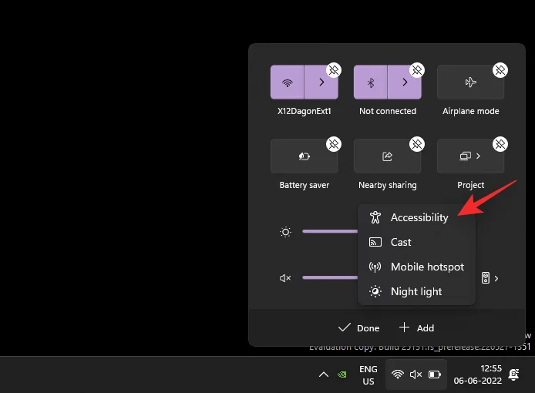Show hidden icons in the system tray
Image resolution: width=535 pixels, height=393 pixels.
324,375
